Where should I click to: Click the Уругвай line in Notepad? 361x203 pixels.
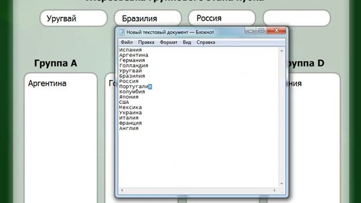pos(130,70)
